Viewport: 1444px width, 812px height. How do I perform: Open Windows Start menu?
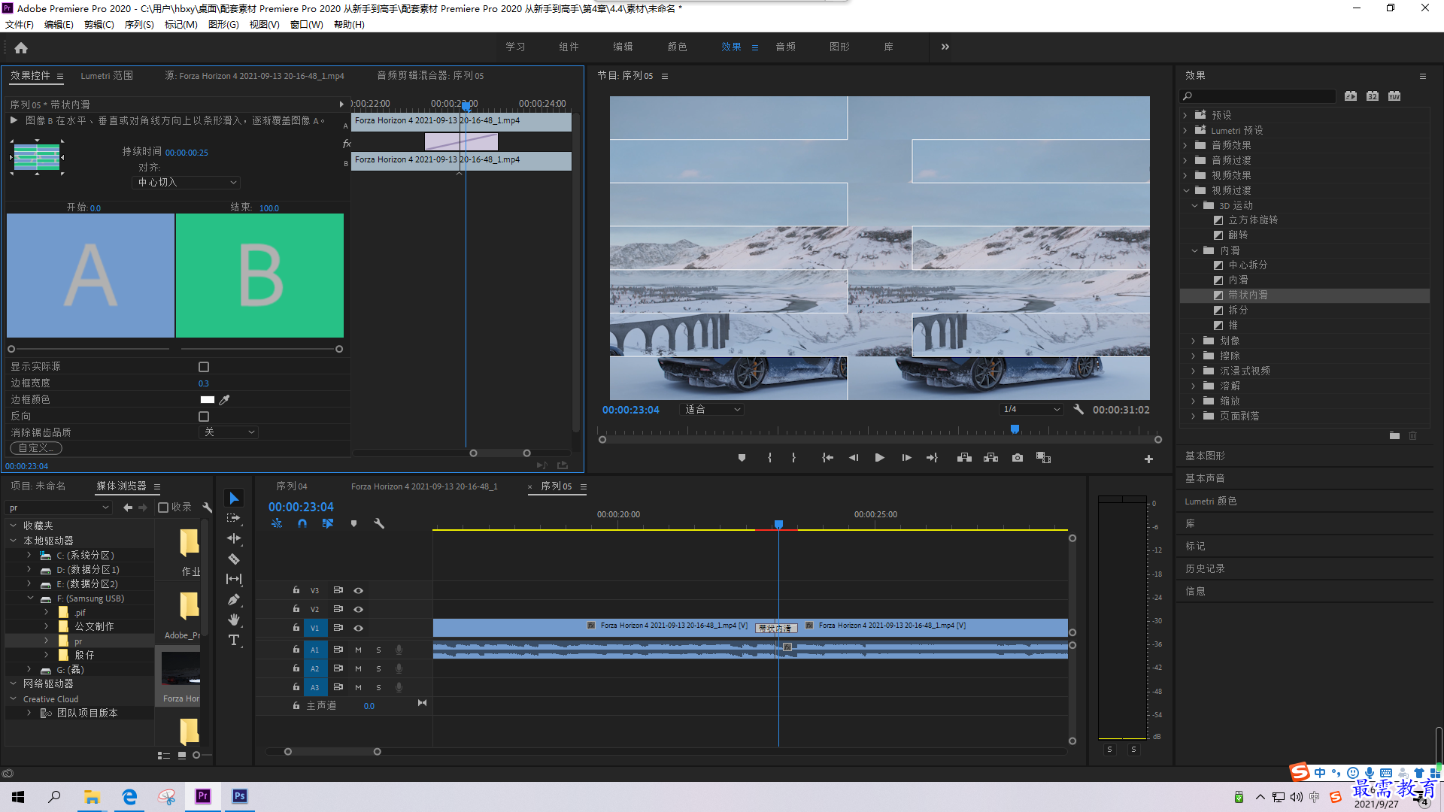tap(18, 796)
